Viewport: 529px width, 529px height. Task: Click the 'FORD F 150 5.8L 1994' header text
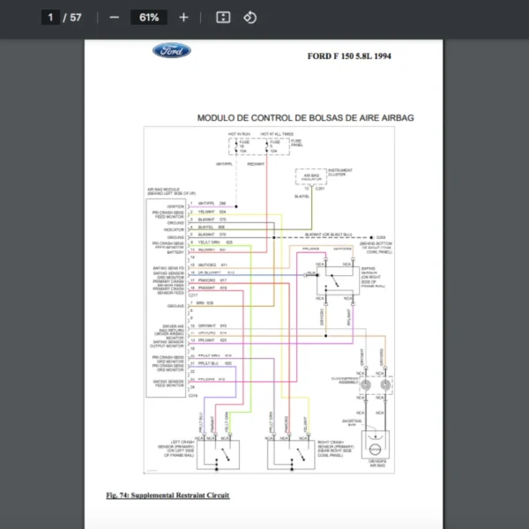click(x=348, y=56)
